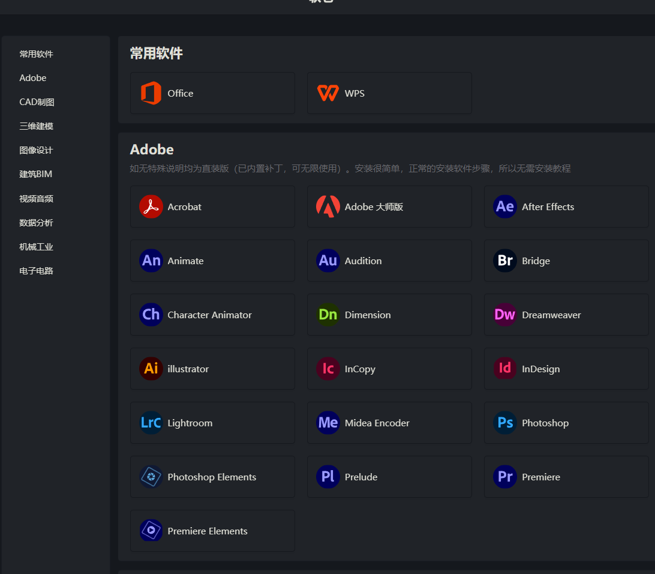This screenshot has height=574, width=655.
Task: Open the Adobe 大师版 label
Action: 374,207
